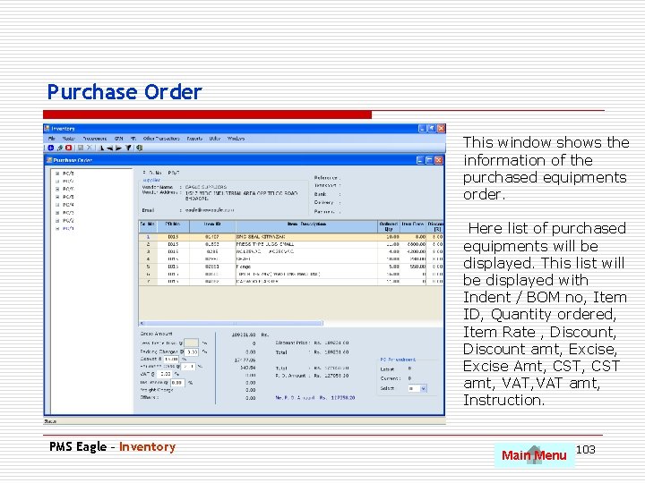Open the Windows menu
This screenshot has width=645, height=483.
236,139
